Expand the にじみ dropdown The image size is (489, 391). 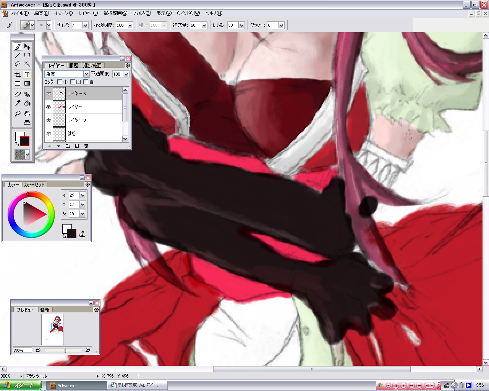click(x=241, y=25)
